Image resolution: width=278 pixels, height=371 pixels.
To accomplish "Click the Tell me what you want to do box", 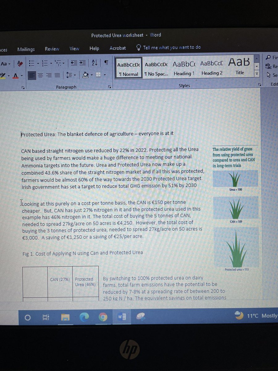I will [x=169, y=47].
